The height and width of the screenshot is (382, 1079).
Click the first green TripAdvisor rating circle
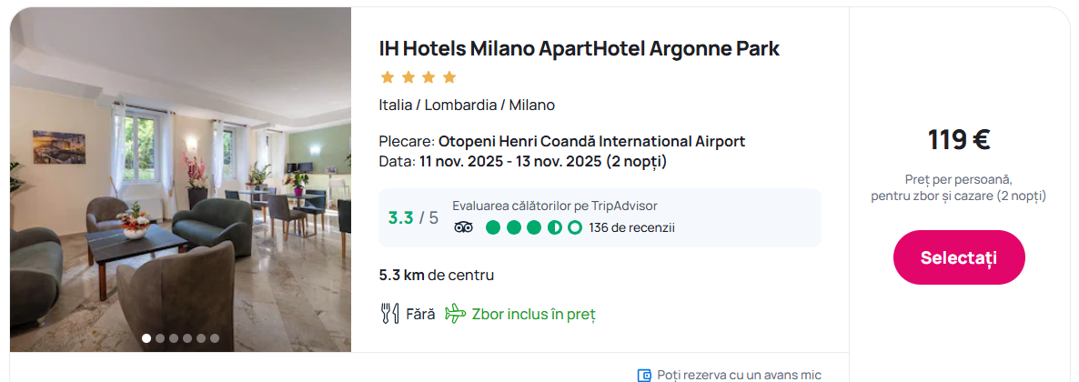(x=493, y=227)
